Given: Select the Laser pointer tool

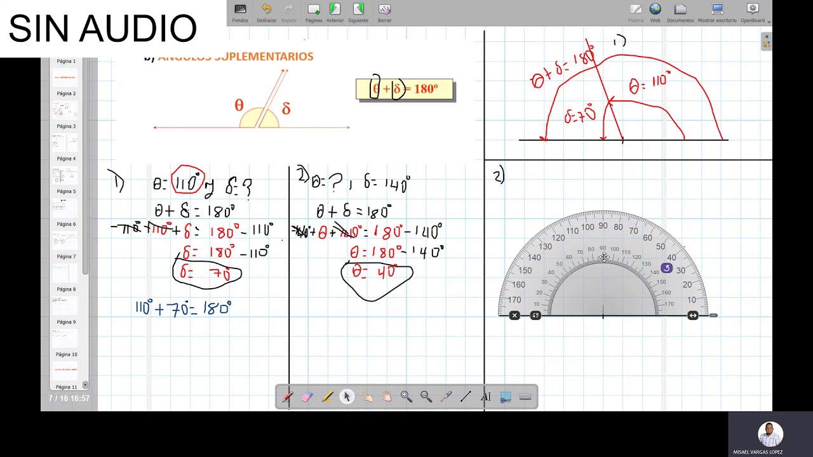Looking at the screenshot, I should click(x=446, y=397).
